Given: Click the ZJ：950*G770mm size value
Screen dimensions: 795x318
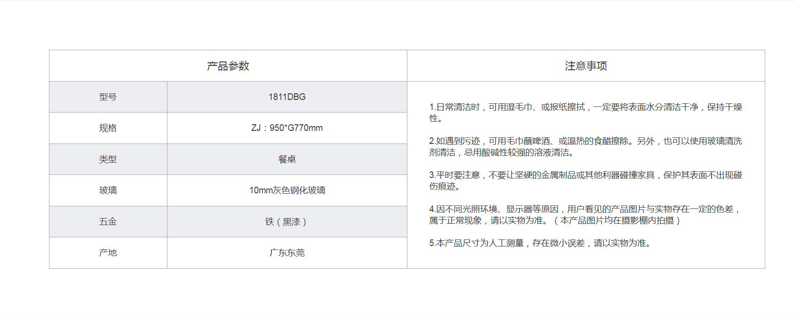Looking at the screenshot, I should point(287,128).
